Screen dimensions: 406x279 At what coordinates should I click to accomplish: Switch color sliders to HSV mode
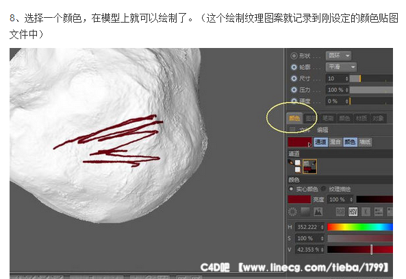(353, 212)
